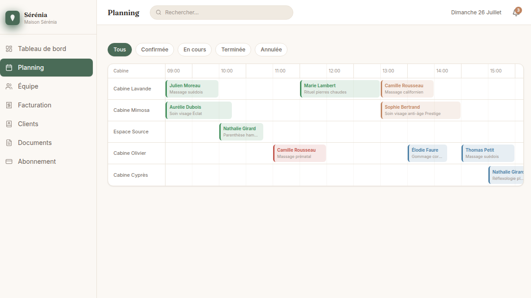Filter appointments by En cours
531x298 pixels.
click(195, 50)
